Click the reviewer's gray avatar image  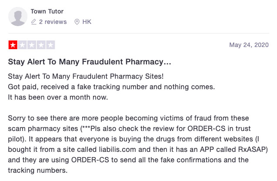point(18,17)
